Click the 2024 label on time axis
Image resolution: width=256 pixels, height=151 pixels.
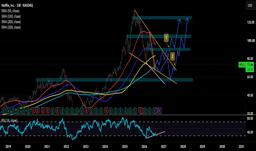point(105,147)
